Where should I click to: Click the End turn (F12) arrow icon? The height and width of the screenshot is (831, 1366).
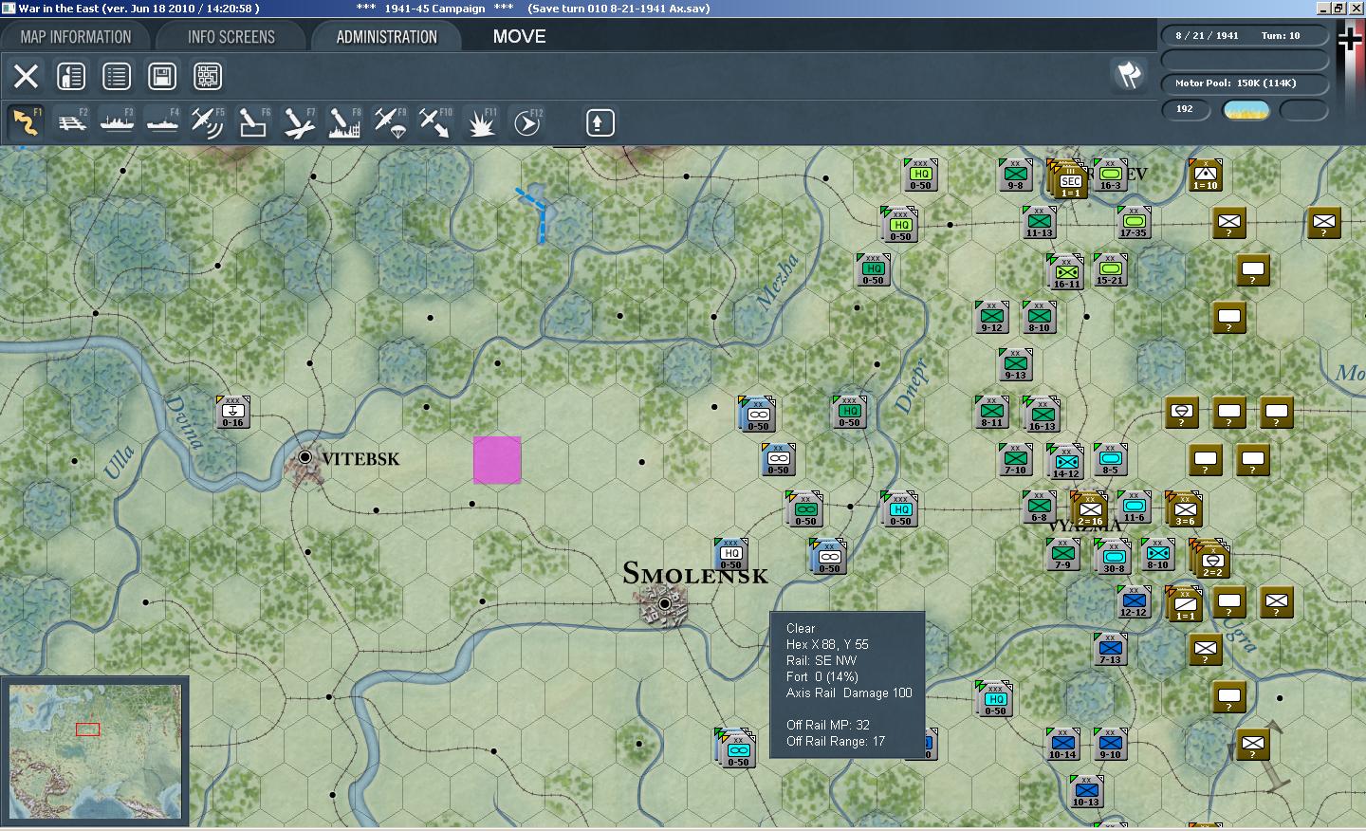[526, 123]
